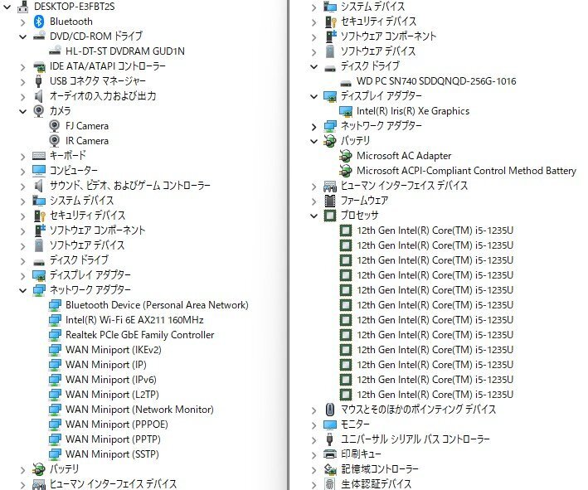Click the icon beside HL-DT-ST DVDRAM GUD1N
Viewport: 588px width, 490px height.
click(55, 51)
